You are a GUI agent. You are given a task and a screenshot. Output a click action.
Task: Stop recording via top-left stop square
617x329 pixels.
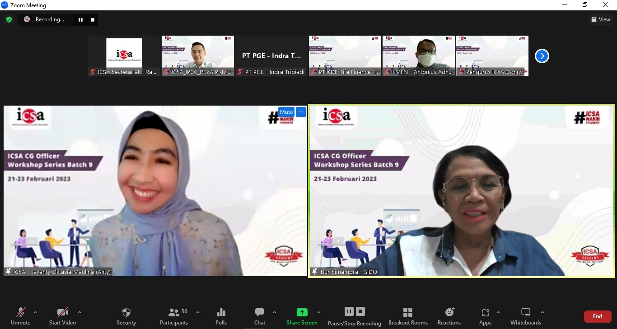point(93,20)
